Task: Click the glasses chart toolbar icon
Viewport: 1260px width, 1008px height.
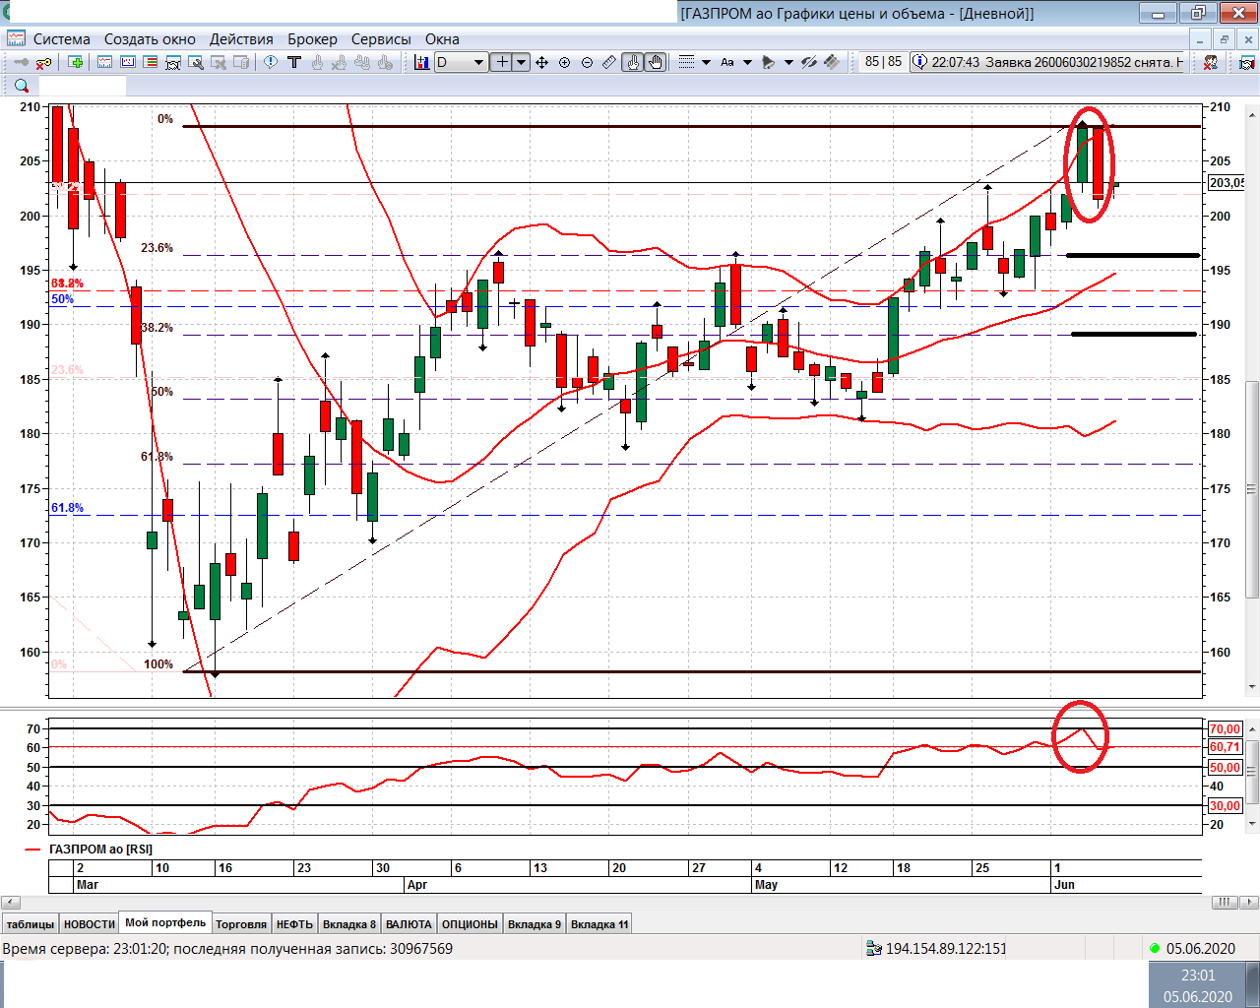Action: 173,62
